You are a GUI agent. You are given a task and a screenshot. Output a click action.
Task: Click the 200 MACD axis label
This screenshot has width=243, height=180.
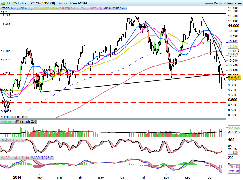(x=231, y=158)
